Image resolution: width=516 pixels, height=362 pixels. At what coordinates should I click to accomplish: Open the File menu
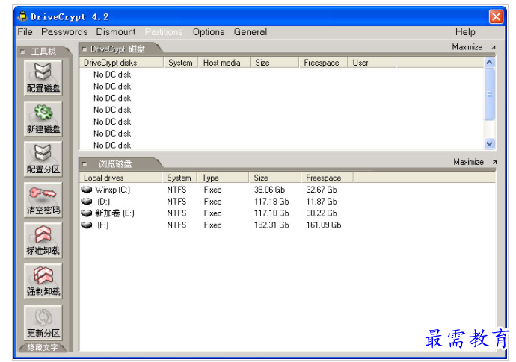[x=25, y=32]
